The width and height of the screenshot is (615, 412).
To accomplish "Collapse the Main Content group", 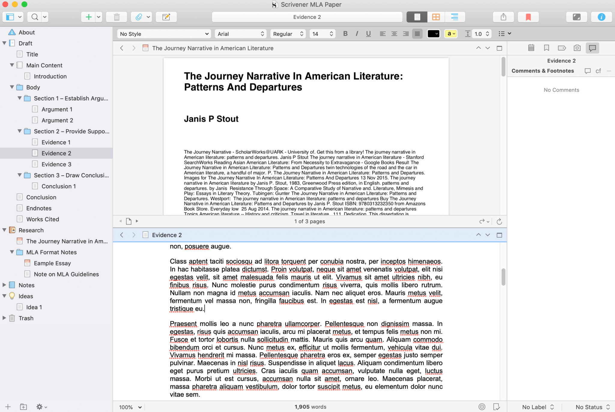I will [x=12, y=65].
